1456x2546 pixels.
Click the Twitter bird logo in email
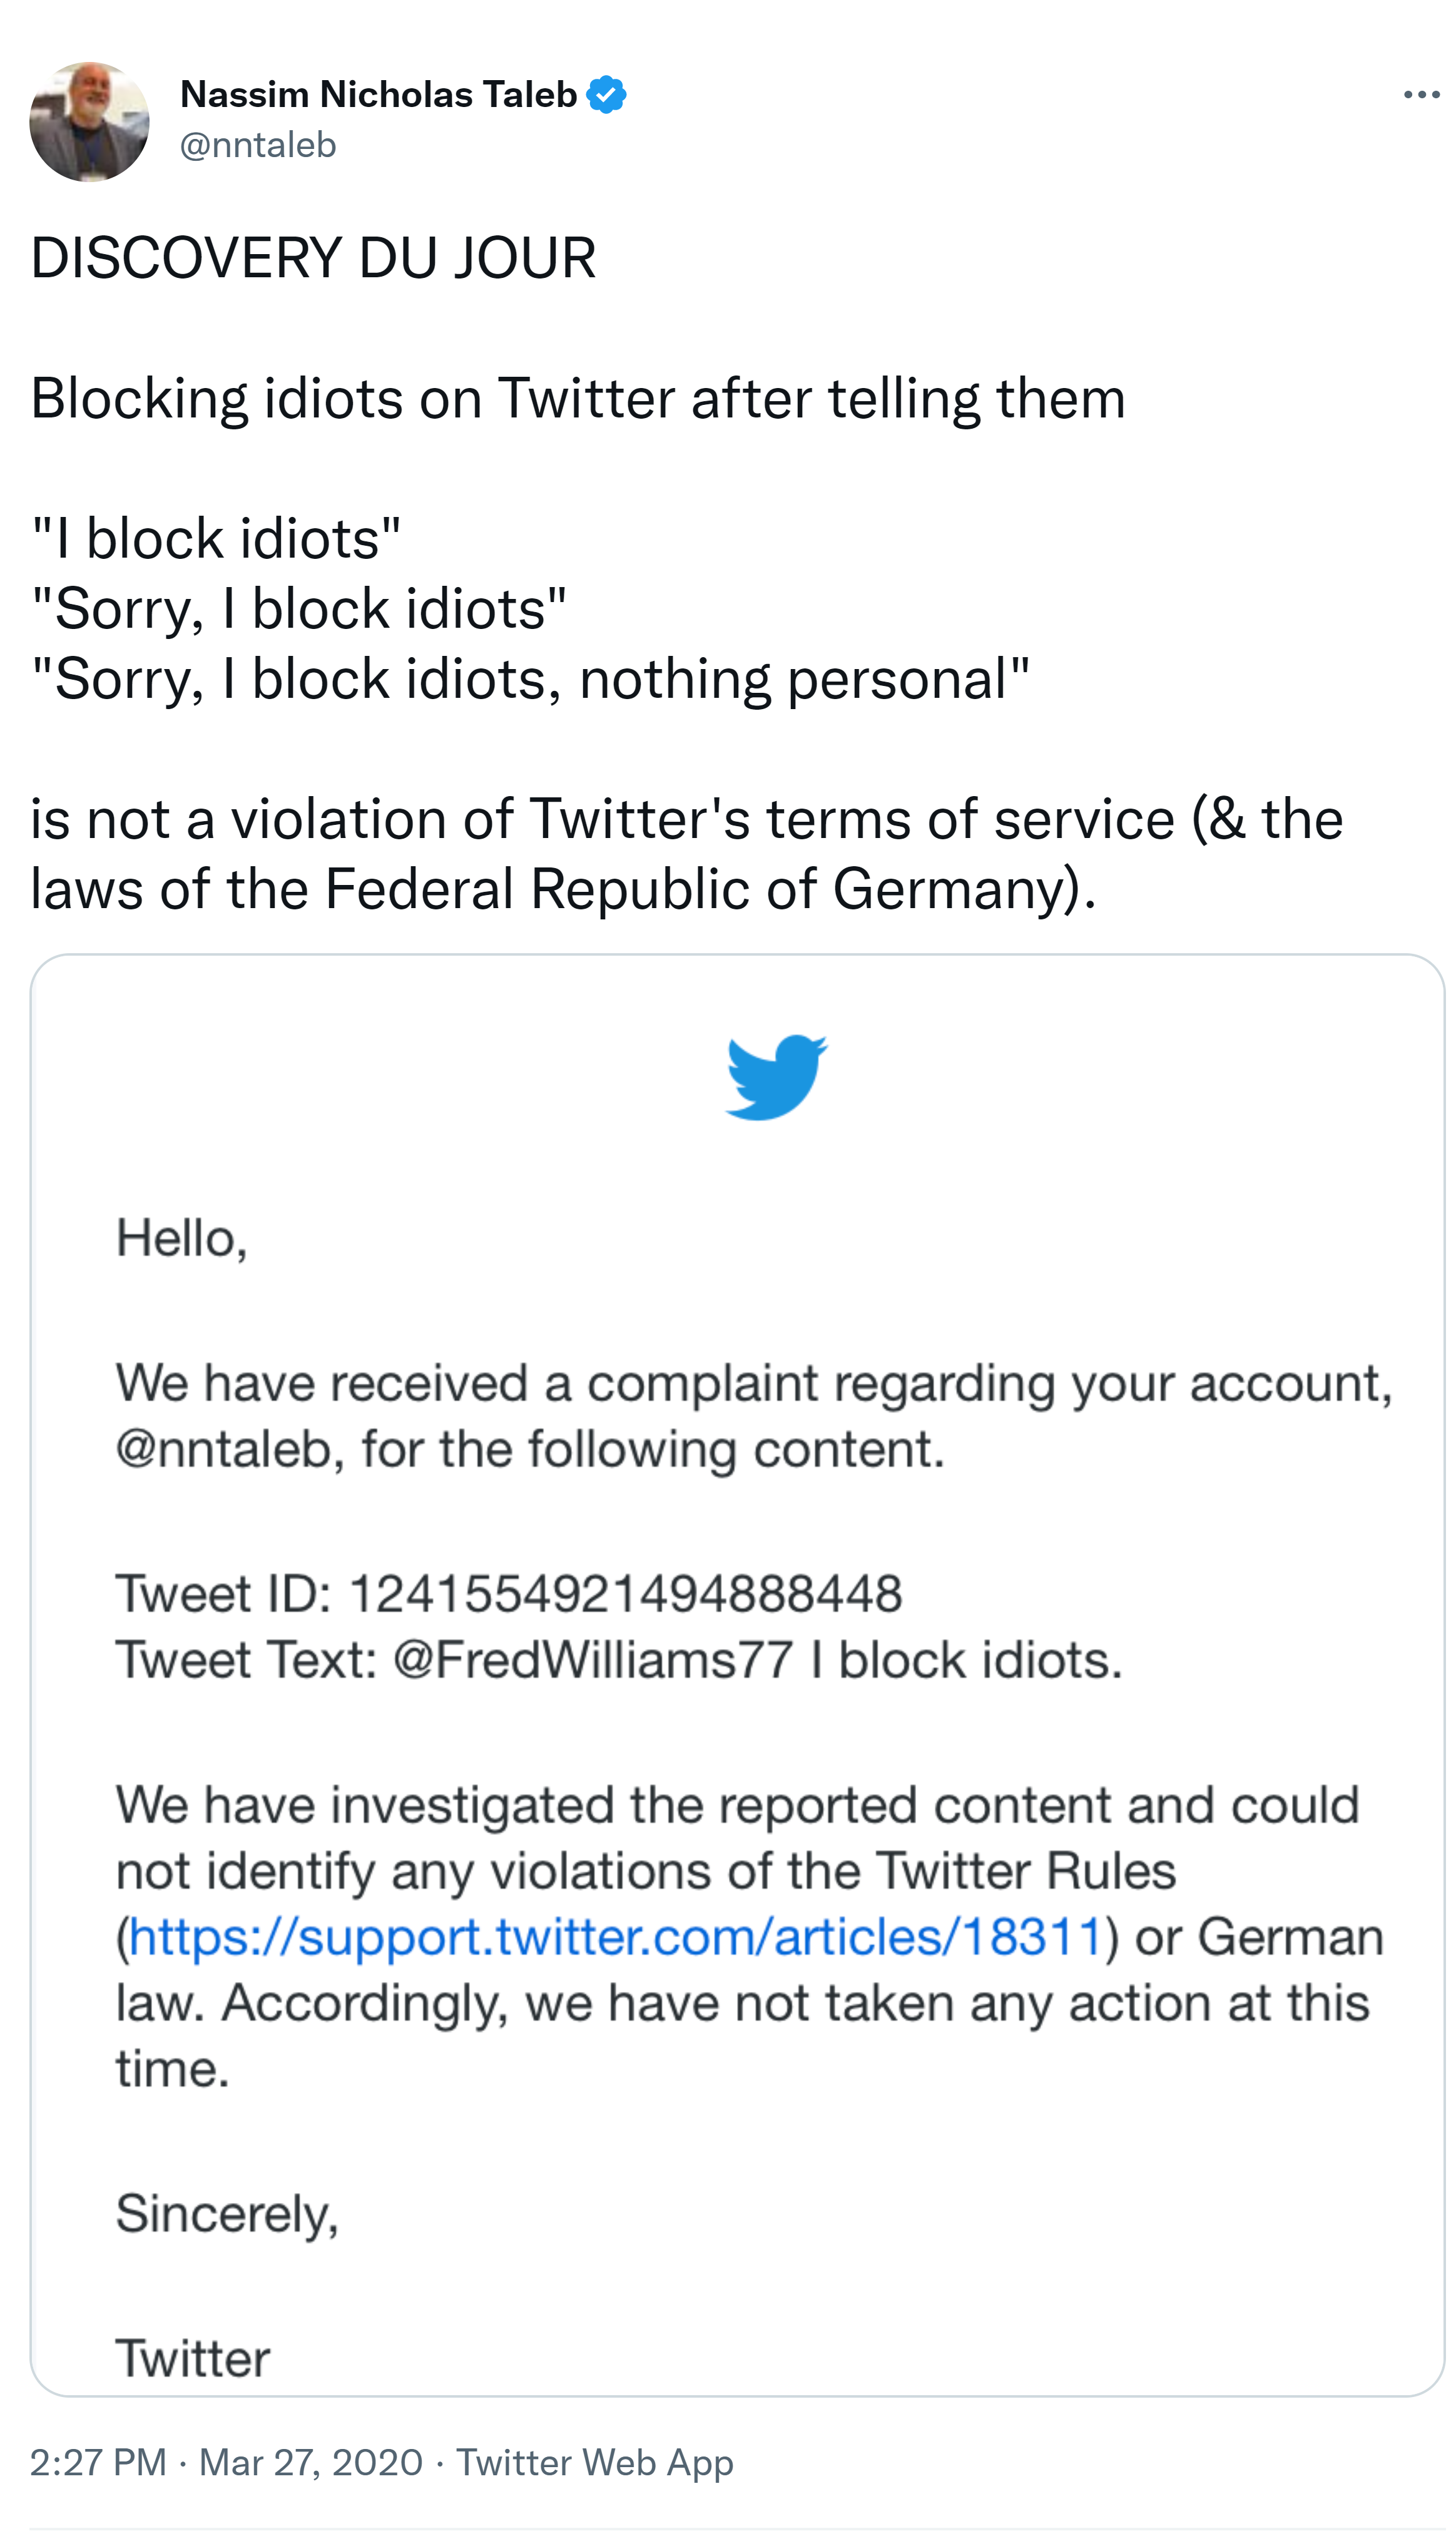[x=776, y=1077]
